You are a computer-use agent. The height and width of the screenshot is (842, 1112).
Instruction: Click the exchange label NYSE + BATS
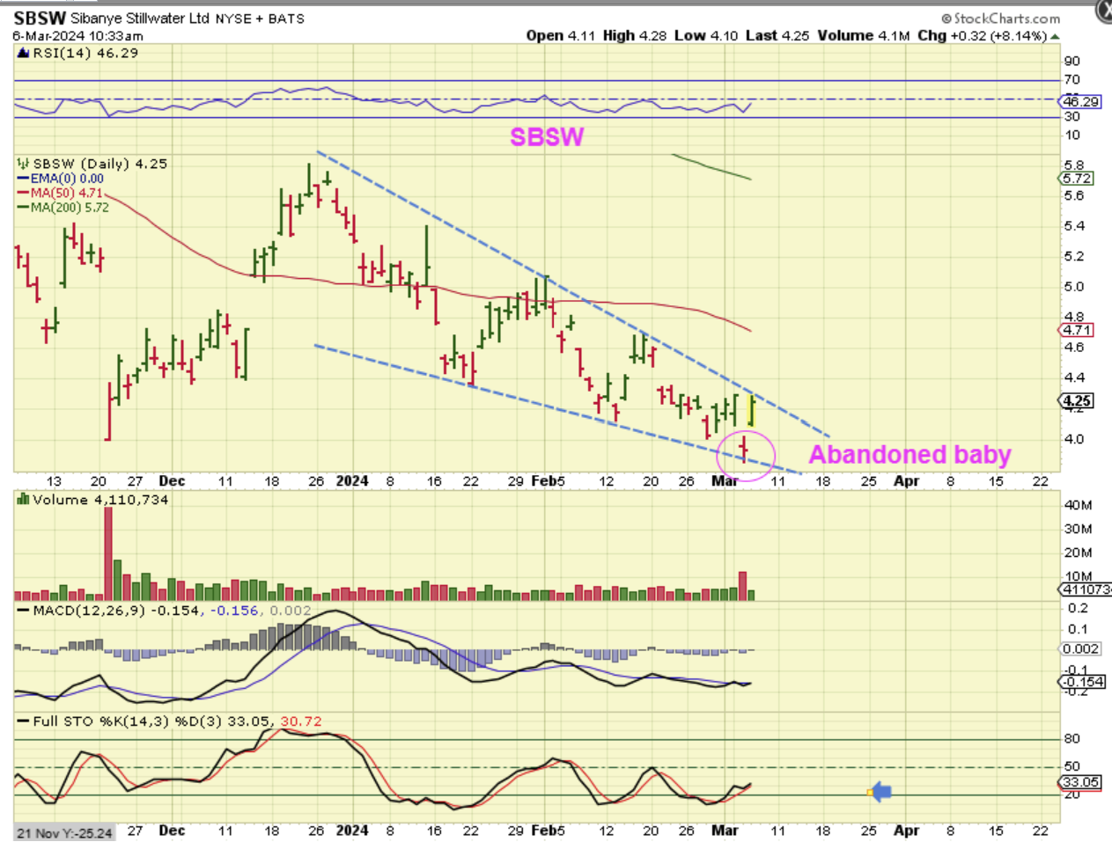(259, 18)
